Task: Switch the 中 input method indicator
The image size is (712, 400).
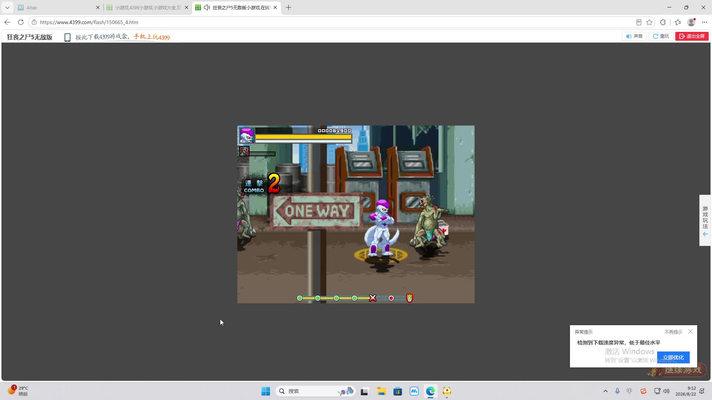Action: tap(629, 391)
